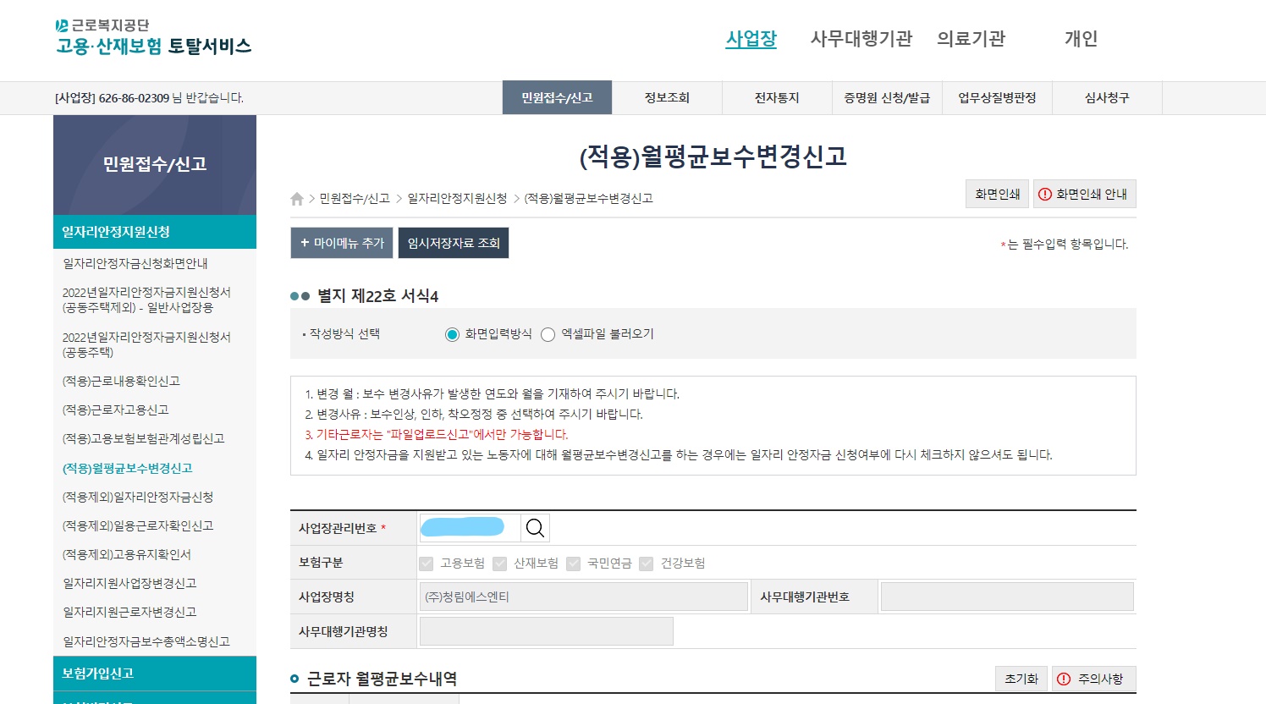
Task: Open the 사업장 top tab
Action: [x=751, y=39]
